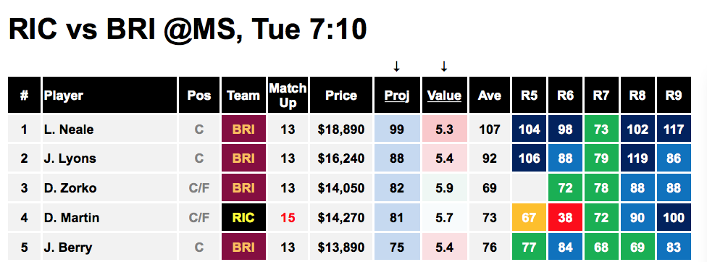The height and width of the screenshot is (262, 707).
Task: Click D. Zorko's $14,050 price
Action: click(x=341, y=188)
